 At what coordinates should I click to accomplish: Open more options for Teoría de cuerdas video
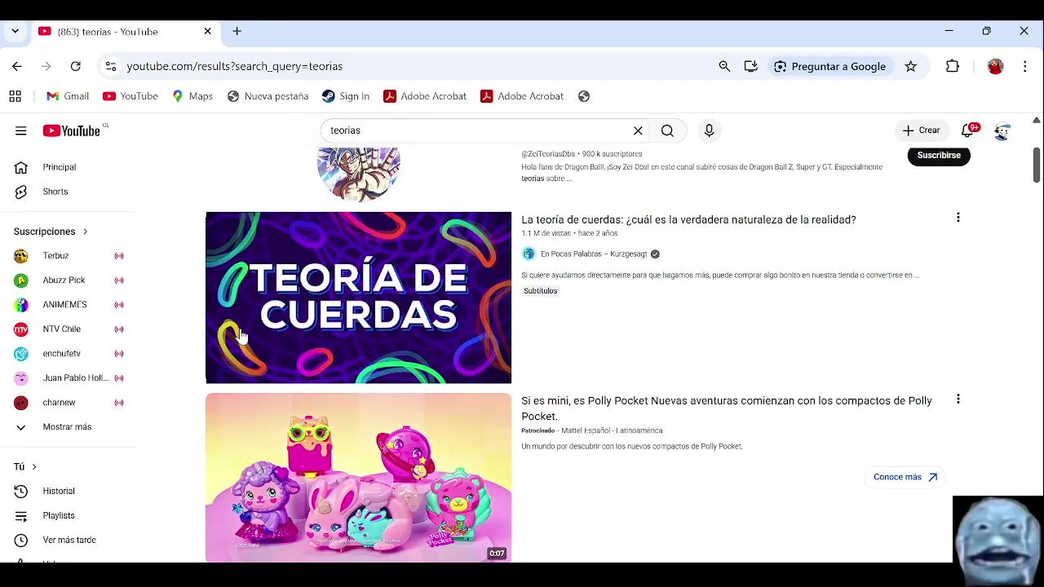click(958, 218)
